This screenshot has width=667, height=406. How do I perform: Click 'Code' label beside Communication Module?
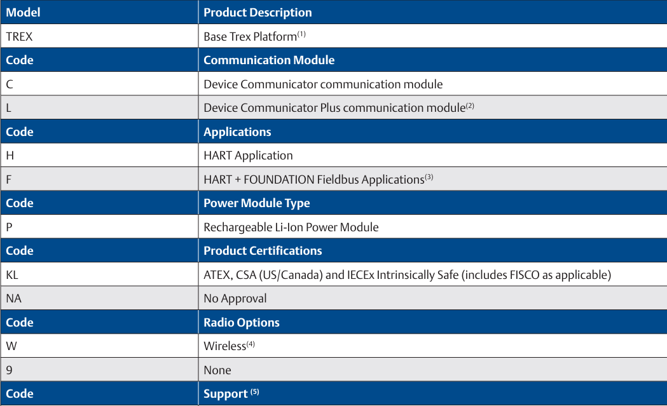tap(20, 60)
